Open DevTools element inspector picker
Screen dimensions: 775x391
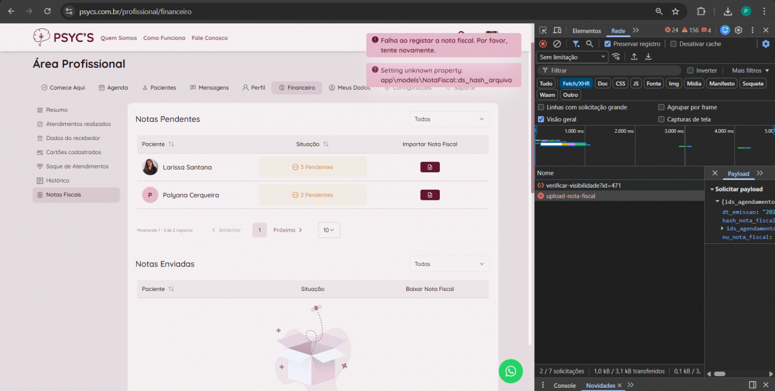[x=543, y=30]
